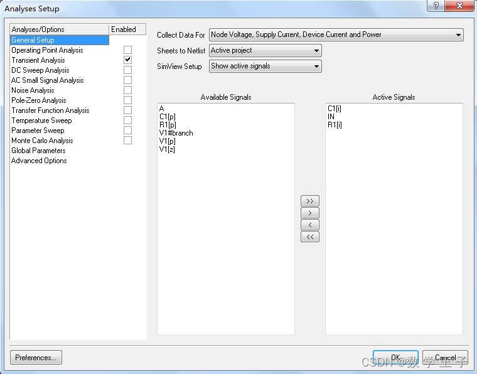Select the IN signal in Active Signals
477x374 pixels.
tap(331, 117)
